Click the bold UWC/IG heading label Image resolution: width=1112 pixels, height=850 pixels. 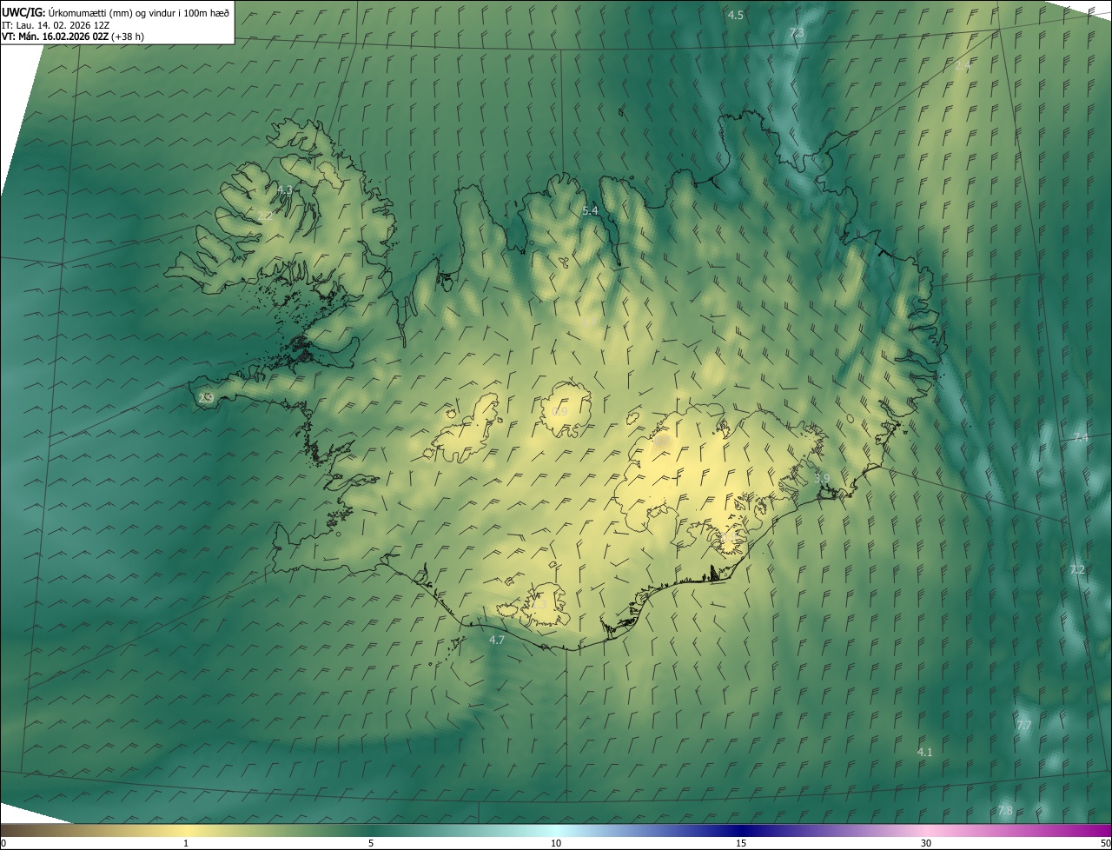coord(23,12)
